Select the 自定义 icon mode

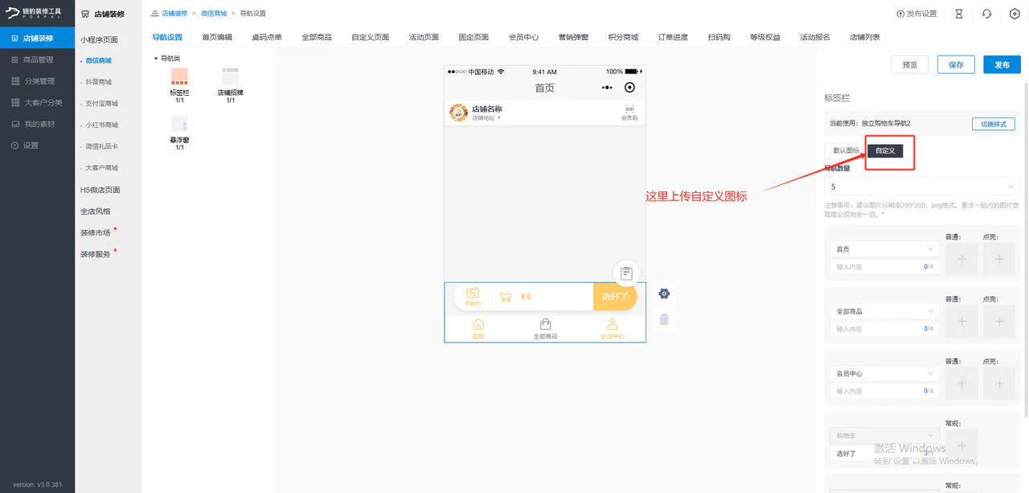pyautogui.click(x=885, y=150)
